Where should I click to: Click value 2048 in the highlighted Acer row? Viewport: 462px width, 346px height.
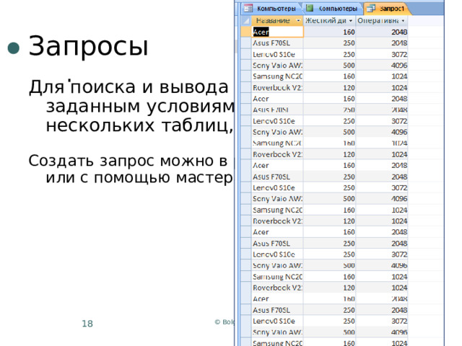399,32
